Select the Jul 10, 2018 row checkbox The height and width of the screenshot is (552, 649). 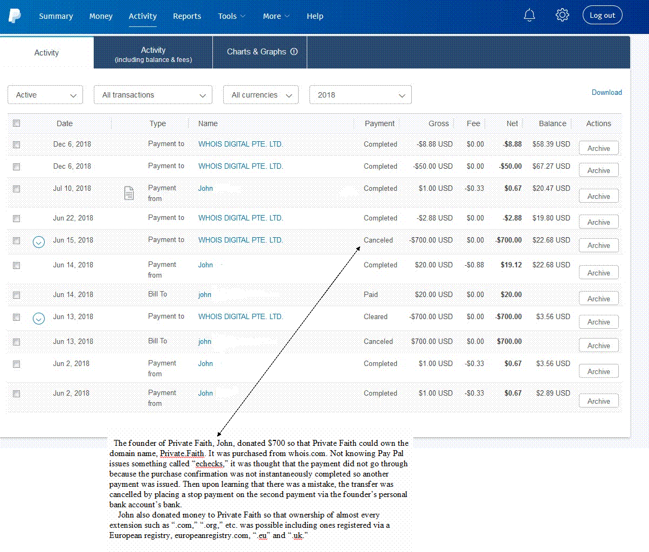click(x=17, y=189)
